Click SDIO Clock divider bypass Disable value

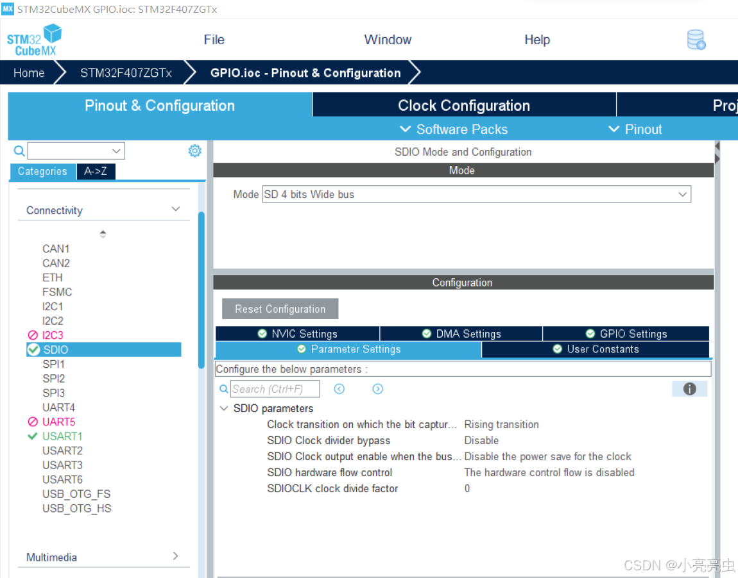click(481, 440)
